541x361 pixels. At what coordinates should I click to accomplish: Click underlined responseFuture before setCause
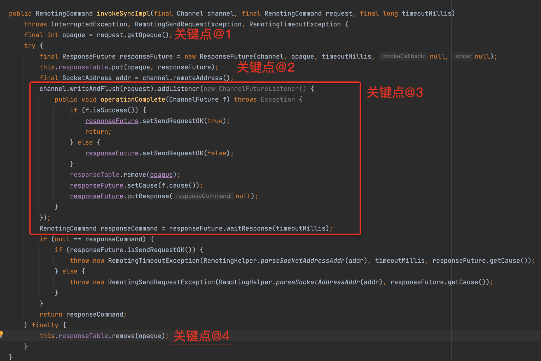[x=96, y=185]
